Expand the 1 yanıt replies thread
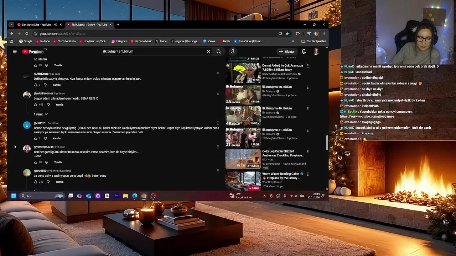 tap(41, 114)
